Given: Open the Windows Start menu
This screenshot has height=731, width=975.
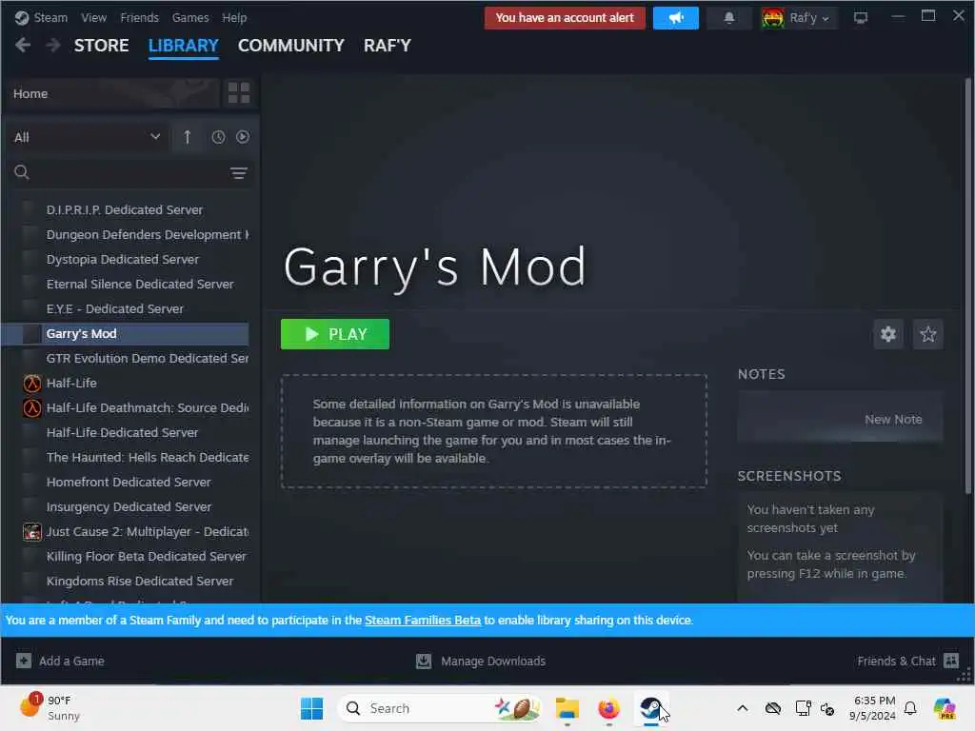Looking at the screenshot, I should (311, 708).
